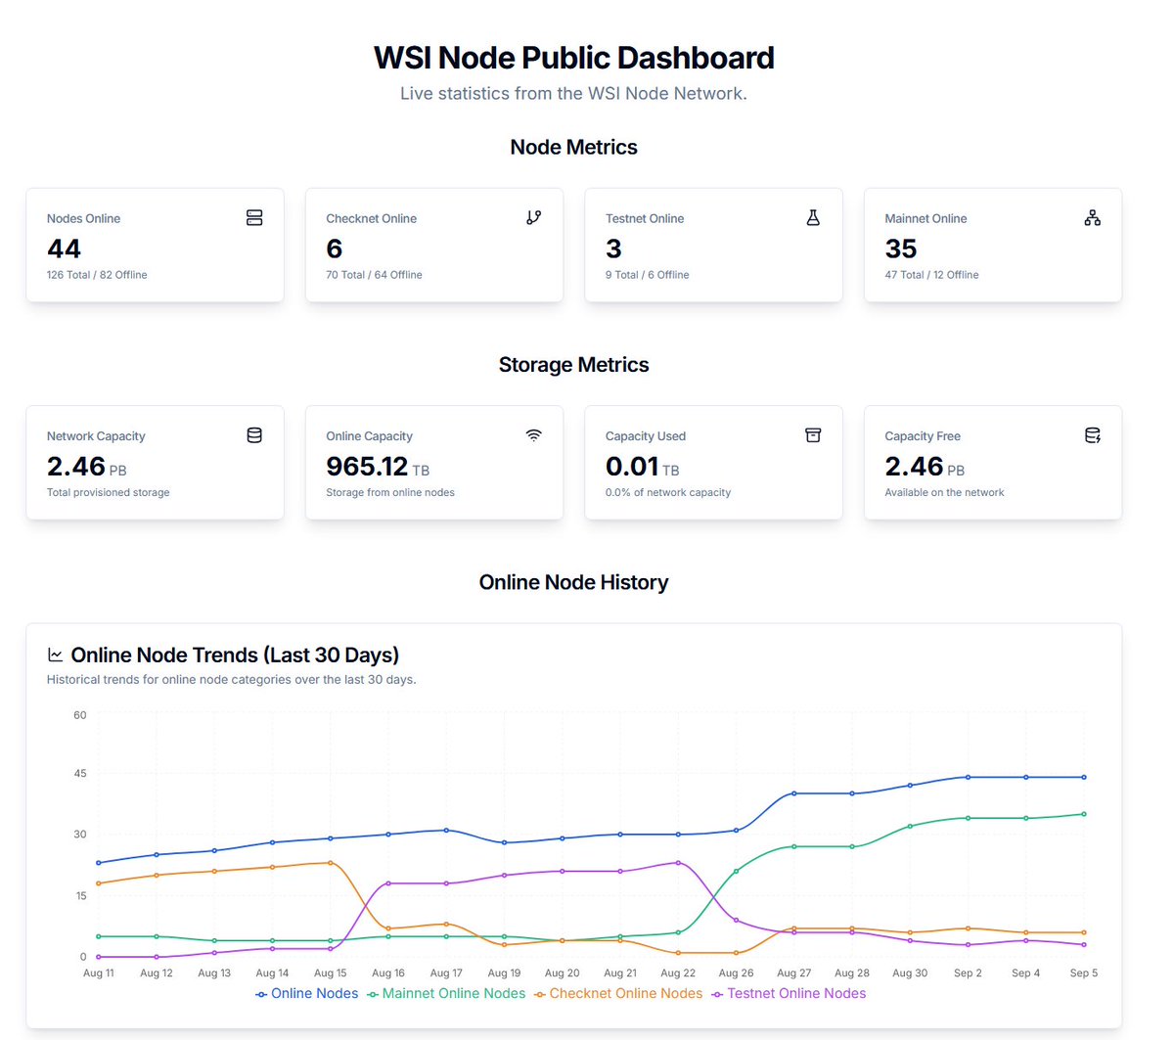Click the git-branch icon in Checknet Online card
The height and width of the screenshot is (1040, 1174).
tap(533, 217)
